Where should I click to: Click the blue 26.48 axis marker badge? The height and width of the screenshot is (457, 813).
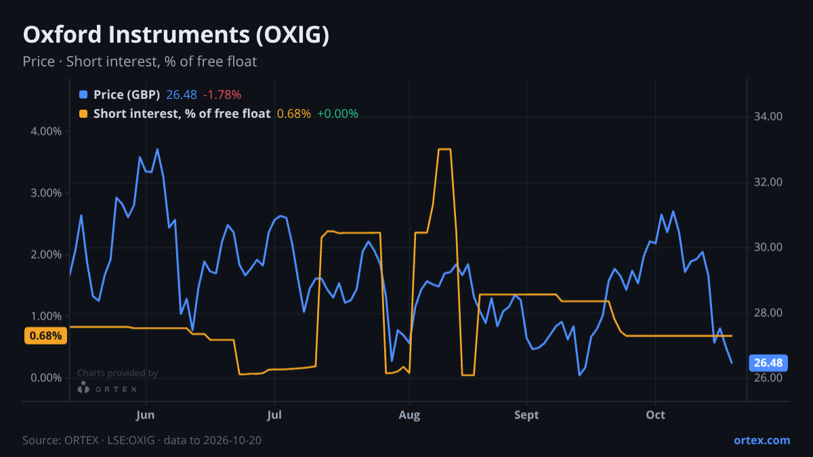point(769,363)
